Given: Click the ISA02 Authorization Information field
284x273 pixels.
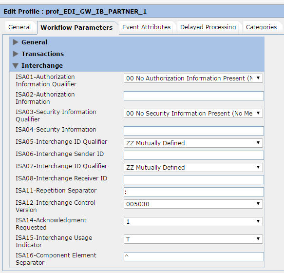Looking at the screenshot, I should [194, 96].
